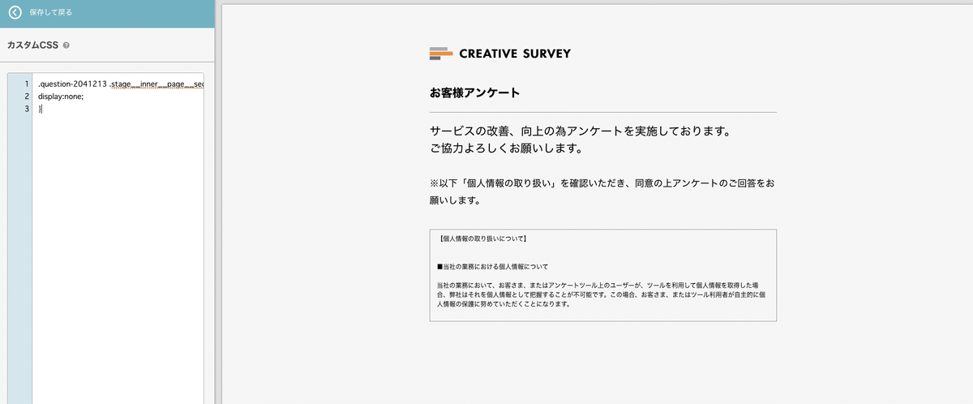The width and height of the screenshot is (973, 404).
Task: Select line number 2 in the gutter
Action: (x=27, y=97)
